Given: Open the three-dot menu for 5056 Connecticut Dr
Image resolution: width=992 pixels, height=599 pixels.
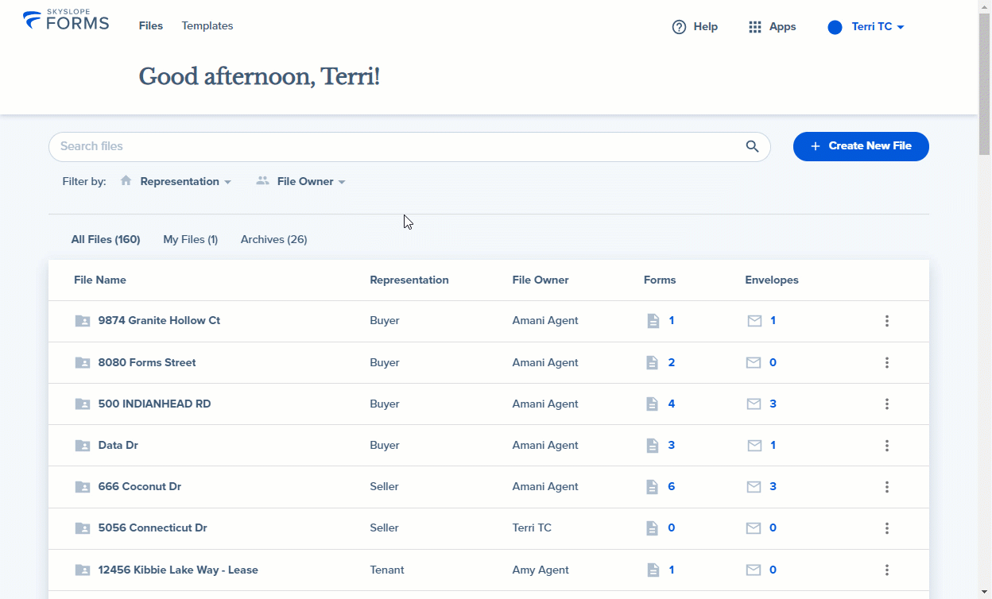Looking at the screenshot, I should coord(887,528).
